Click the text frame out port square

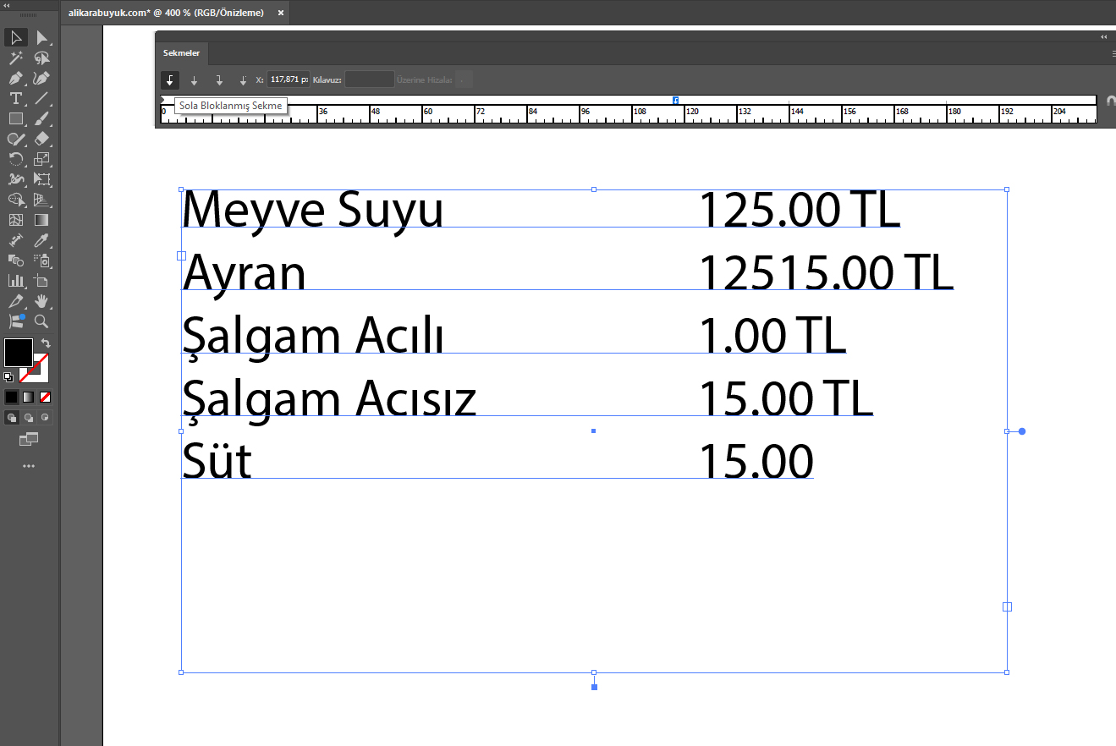(x=1007, y=606)
